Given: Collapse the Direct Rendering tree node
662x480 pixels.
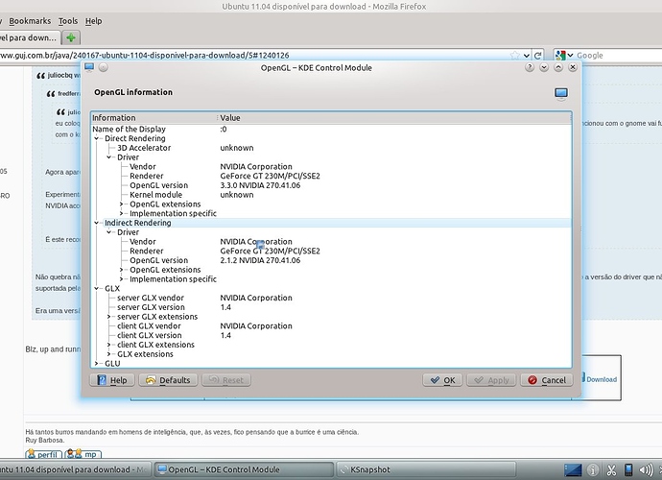Looking at the screenshot, I should coord(97,138).
